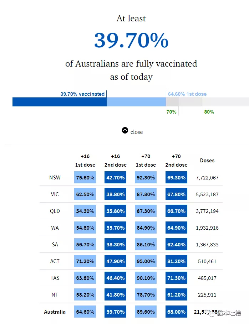Click the +16 1st dose column header
Image resolution: width=249 pixels, height=324 pixels.
tap(85, 161)
